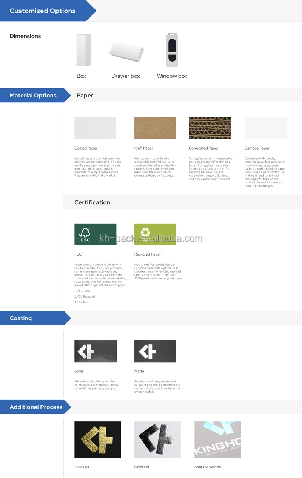This screenshot has height=478, width=302.
Task: Click the 'Box' caption text
Action: pyautogui.click(x=82, y=76)
